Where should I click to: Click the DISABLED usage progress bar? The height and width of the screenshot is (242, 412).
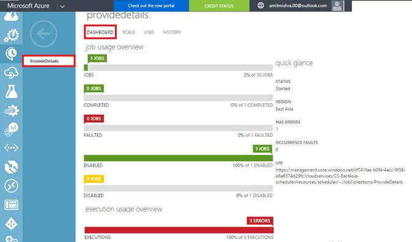click(x=178, y=188)
